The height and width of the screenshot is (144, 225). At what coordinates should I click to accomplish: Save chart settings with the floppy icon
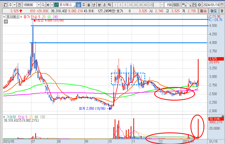pos(194,5)
